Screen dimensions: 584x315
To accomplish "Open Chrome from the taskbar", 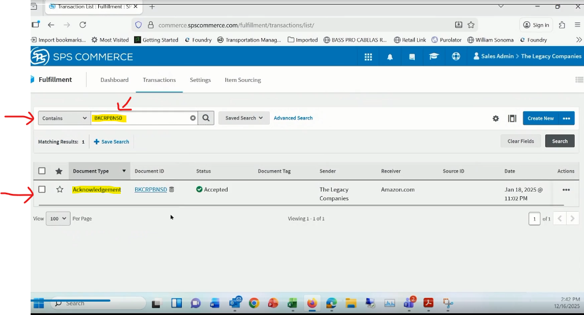I will (x=254, y=303).
